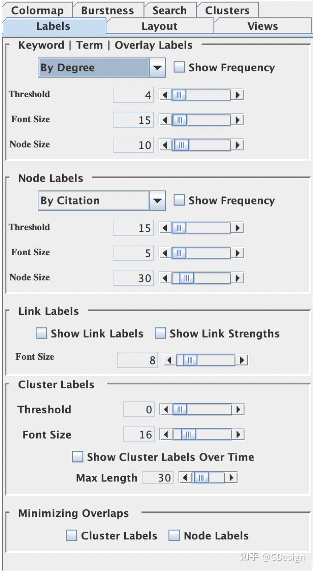The width and height of the screenshot is (313, 571).
Task: Enable Show Link Labels checkbox
Action: [x=41, y=334]
